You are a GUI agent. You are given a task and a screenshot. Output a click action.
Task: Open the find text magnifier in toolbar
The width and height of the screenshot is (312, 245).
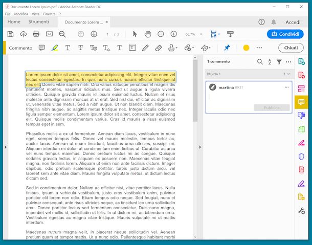click(x=62, y=34)
